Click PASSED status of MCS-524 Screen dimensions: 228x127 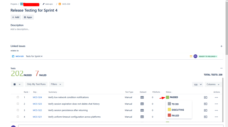coord(174,97)
